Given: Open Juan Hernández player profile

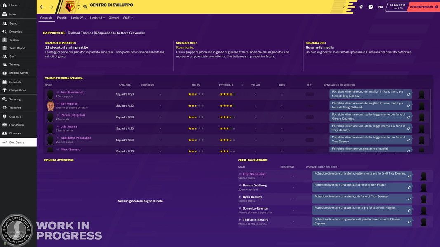Looking at the screenshot, I should click(72, 92).
